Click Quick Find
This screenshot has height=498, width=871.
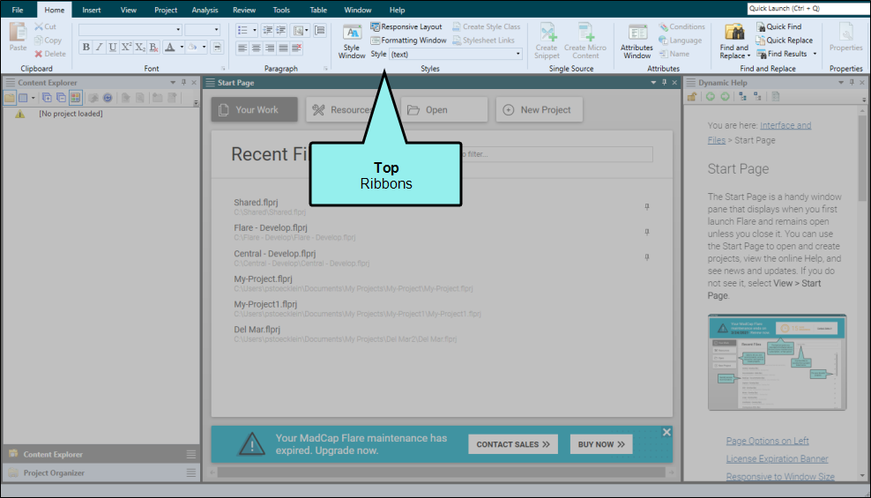click(x=778, y=26)
